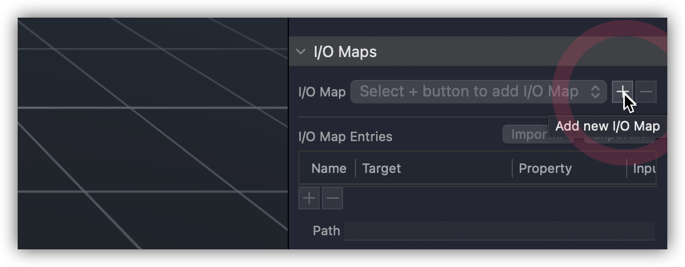Click the 'Add new I/O Map' tooltip
The image size is (685, 267).
(607, 126)
